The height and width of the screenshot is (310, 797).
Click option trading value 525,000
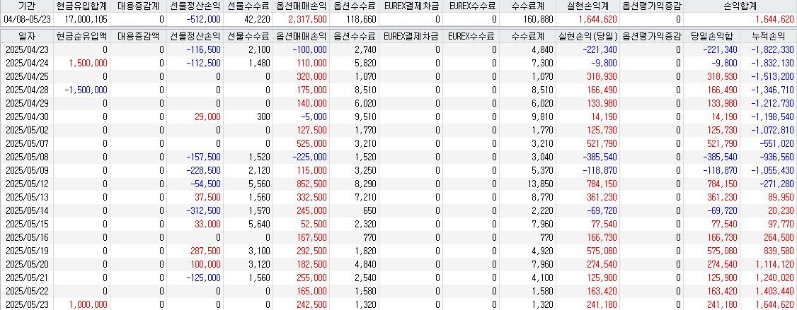[x=311, y=143]
